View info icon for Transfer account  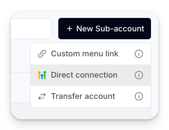pyautogui.click(x=139, y=96)
